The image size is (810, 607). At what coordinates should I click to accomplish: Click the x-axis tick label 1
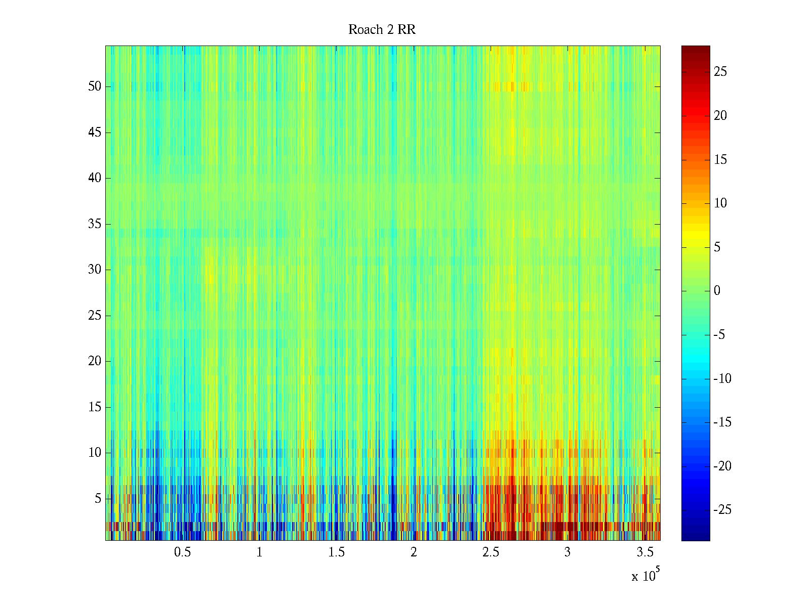(x=259, y=552)
